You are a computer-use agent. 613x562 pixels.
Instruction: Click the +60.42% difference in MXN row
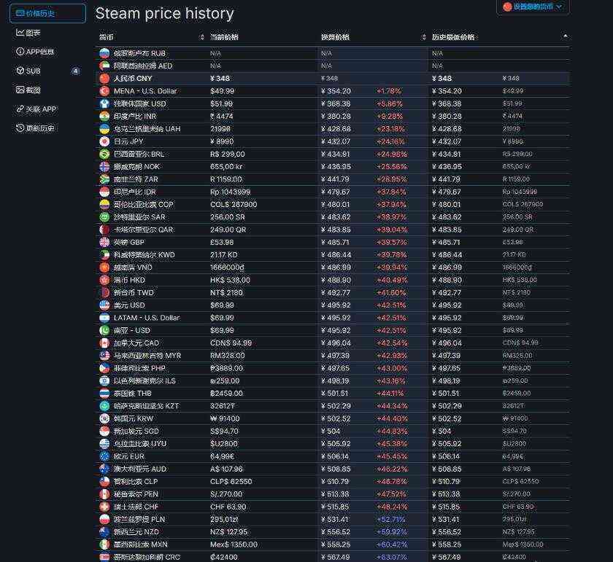(392, 545)
